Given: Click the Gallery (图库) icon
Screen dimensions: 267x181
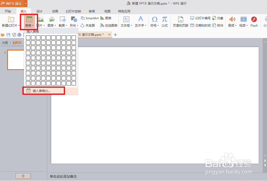Looking at the screenshot, I should pyautogui.click(x=52, y=19).
